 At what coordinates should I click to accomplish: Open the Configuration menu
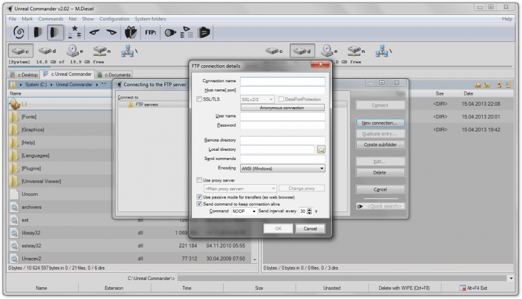[x=114, y=19]
